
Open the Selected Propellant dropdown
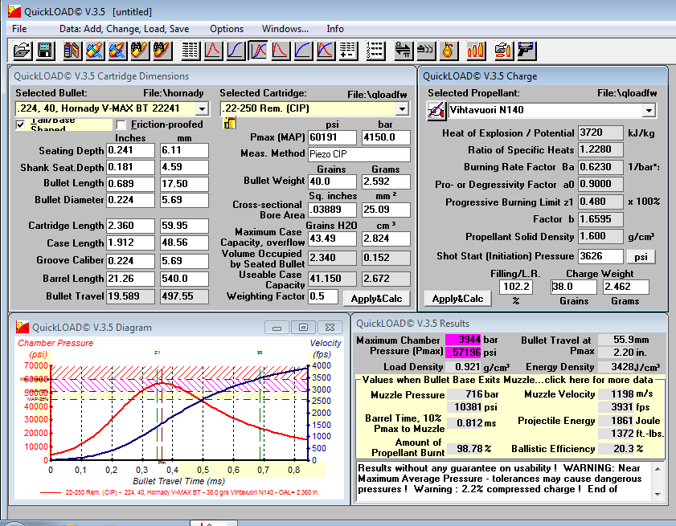(649, 110)
